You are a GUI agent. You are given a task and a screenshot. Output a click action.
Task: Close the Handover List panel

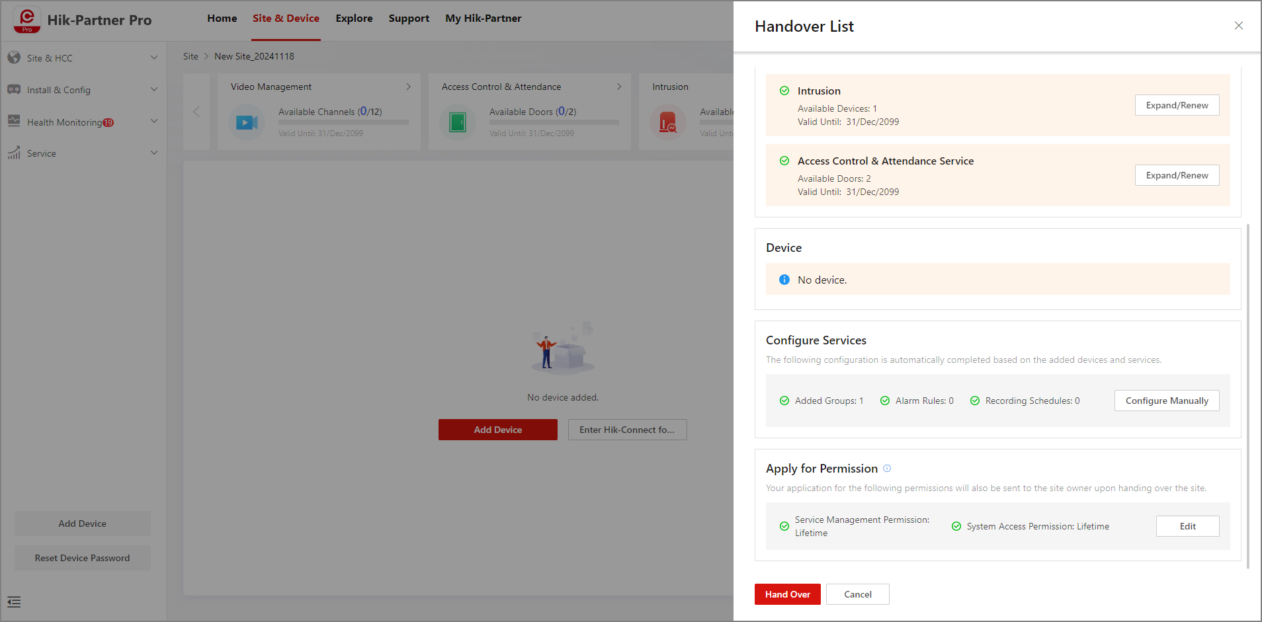click(1239, 26)
